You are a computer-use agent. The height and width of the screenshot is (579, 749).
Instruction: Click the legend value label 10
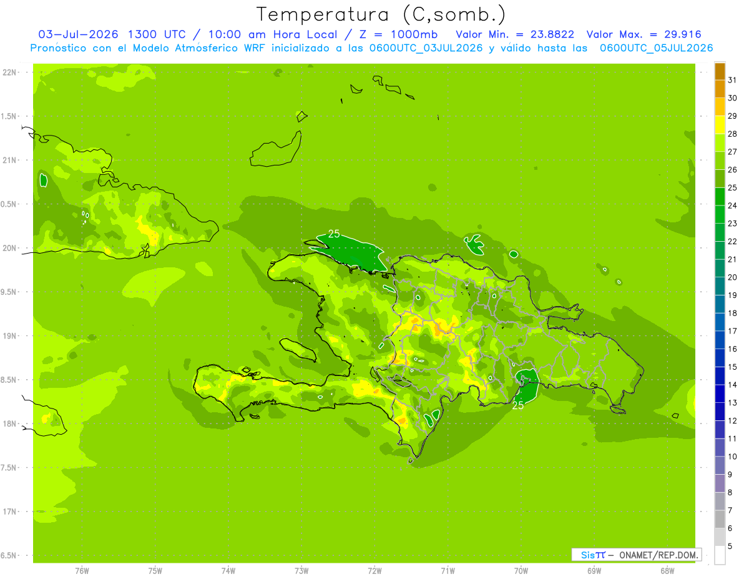732,457
